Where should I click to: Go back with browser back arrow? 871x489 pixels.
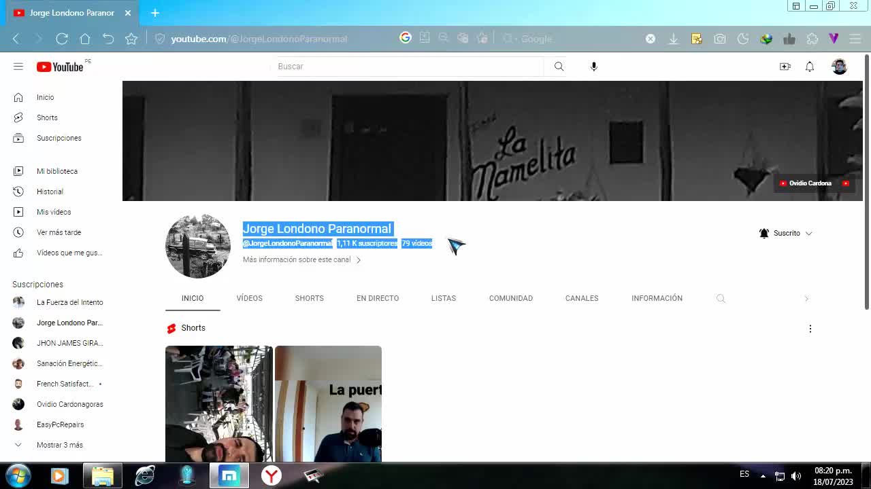click(x=16, y=39)
